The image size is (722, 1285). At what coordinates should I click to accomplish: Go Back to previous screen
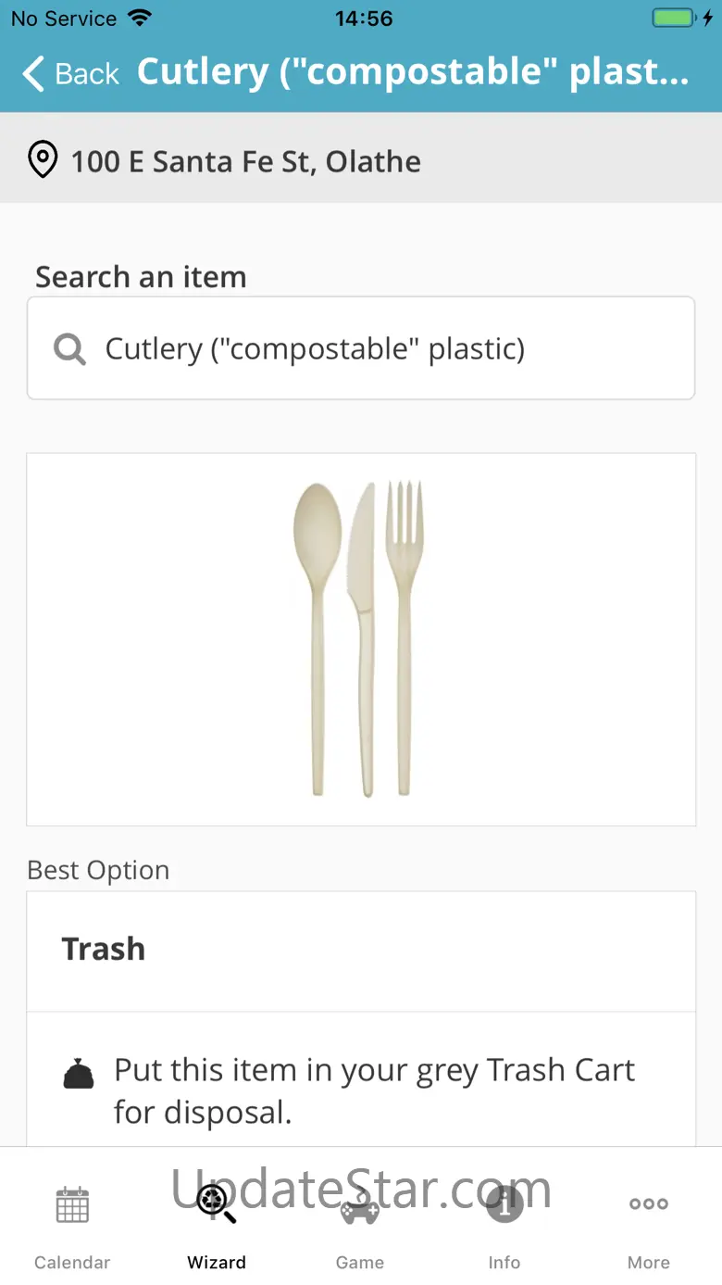tap(87, 74)
